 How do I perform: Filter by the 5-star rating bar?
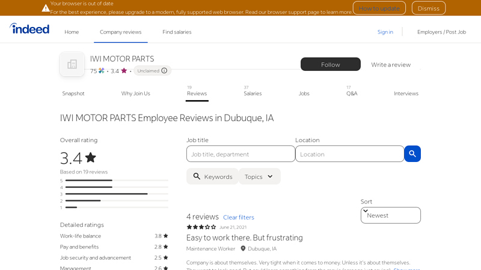click(114, 181)
